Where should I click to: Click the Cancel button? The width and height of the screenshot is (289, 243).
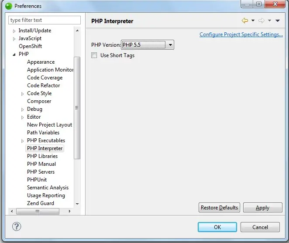click(x=260, y=227)
